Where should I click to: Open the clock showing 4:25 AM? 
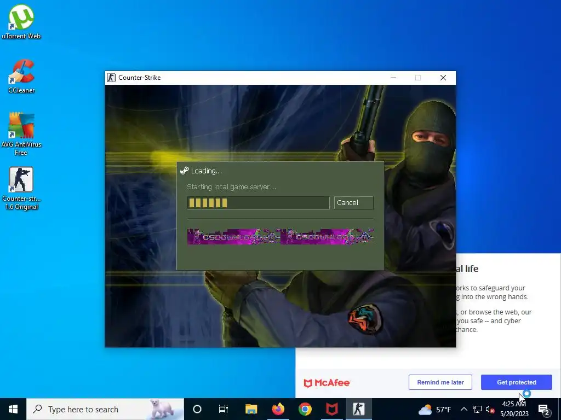(x=514, y=409)
